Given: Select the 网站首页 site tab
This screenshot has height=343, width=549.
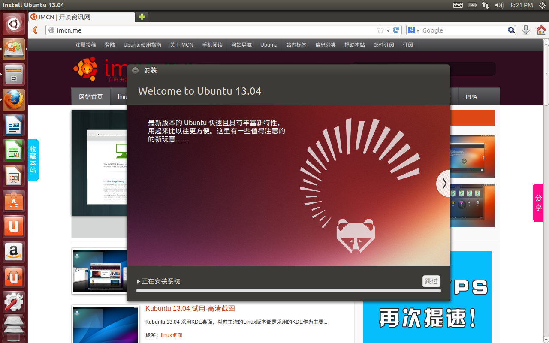Looking at the screenshot, I should (91, 97).
